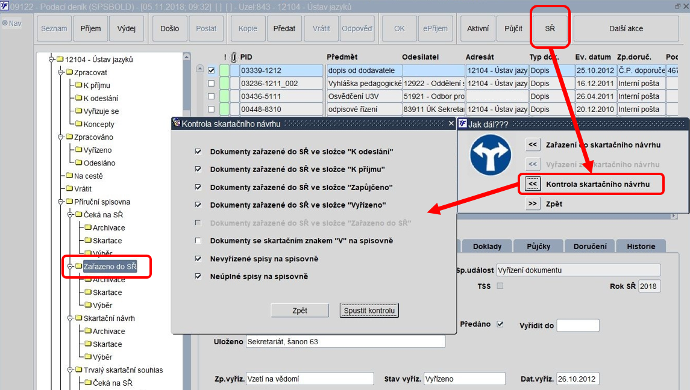The image size is (690, 390).
Task: Click the blue fork-arrows icon in Jak dál
Action: tap(491, 155)
